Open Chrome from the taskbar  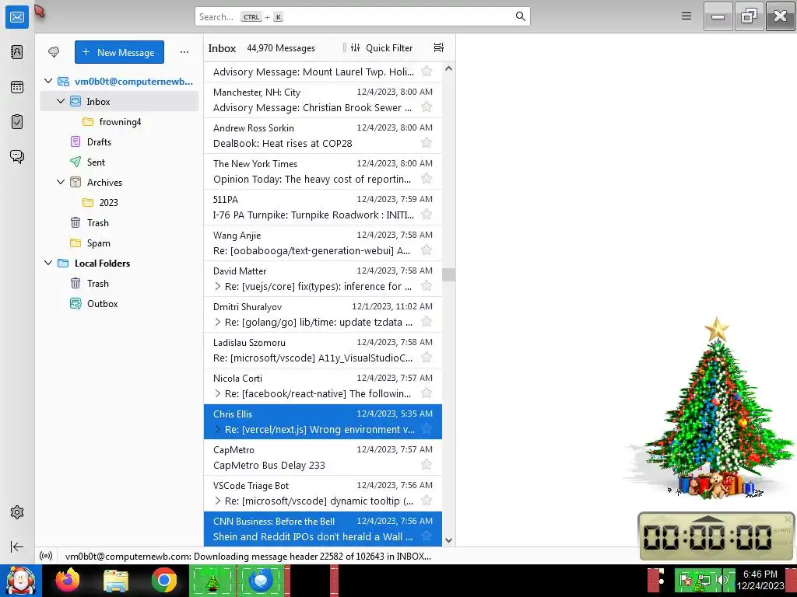[163, 580]
